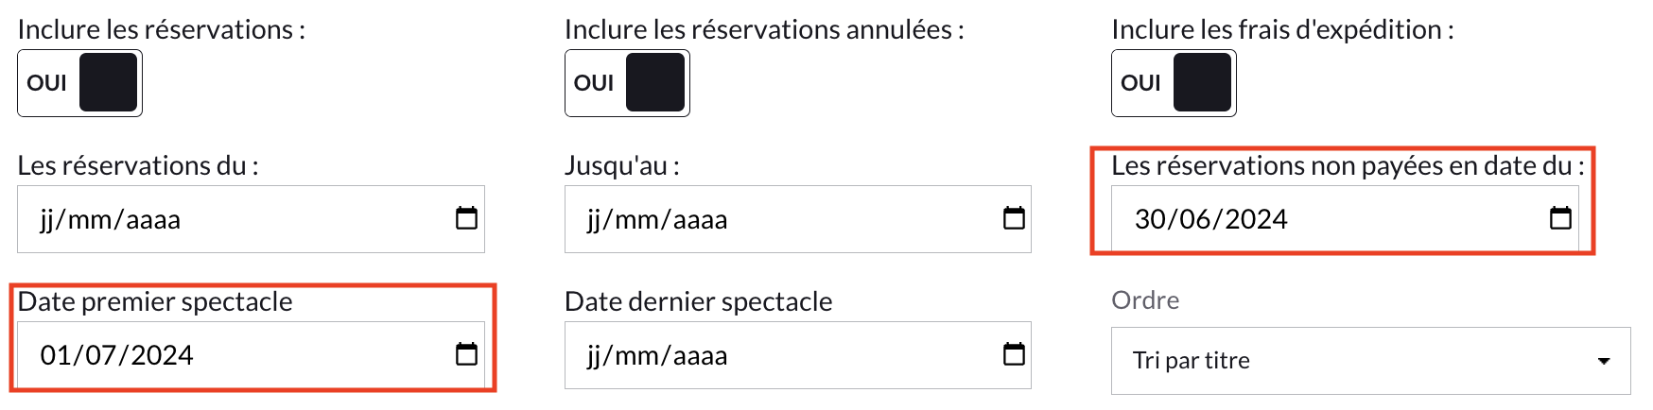Focus the Date dernier spectacle input field
Image resolution: width=1653 pixels, height=410 pixels.
coord(797,355)
